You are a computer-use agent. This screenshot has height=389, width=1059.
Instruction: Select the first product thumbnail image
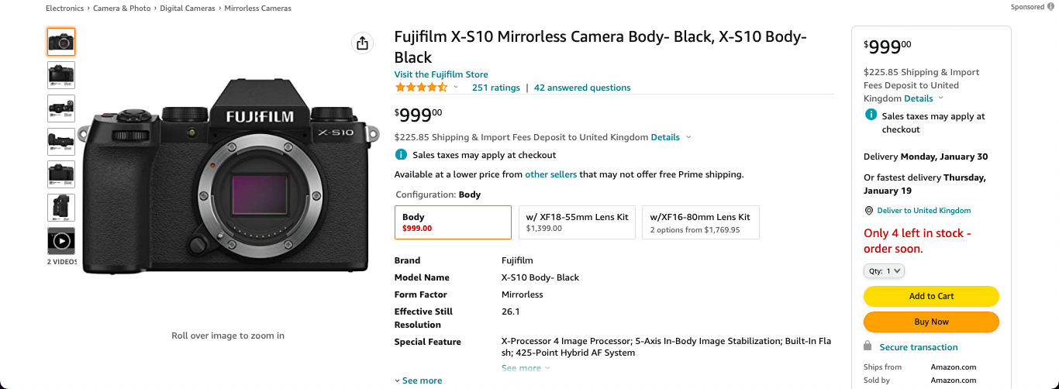pyautogui.click(x=61, y=42)
